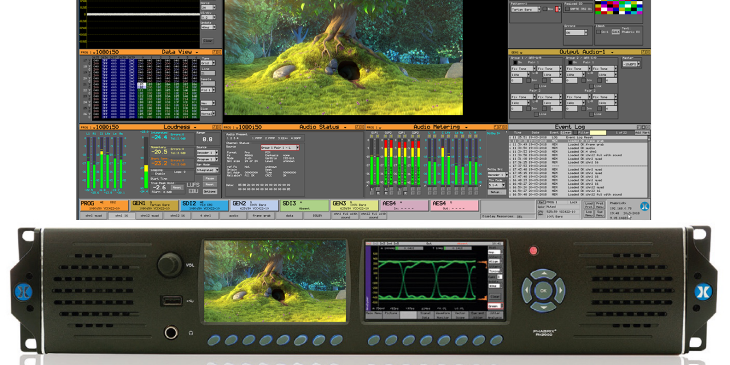730x365 pixels.
Task: Click the soft key below Vector Scope
Action: pyautogui.click(x=461, y=340)
